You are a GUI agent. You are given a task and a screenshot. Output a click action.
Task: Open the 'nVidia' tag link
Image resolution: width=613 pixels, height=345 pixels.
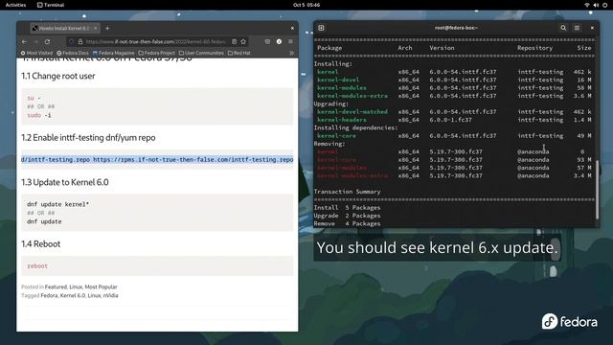[x=111, y=296]
